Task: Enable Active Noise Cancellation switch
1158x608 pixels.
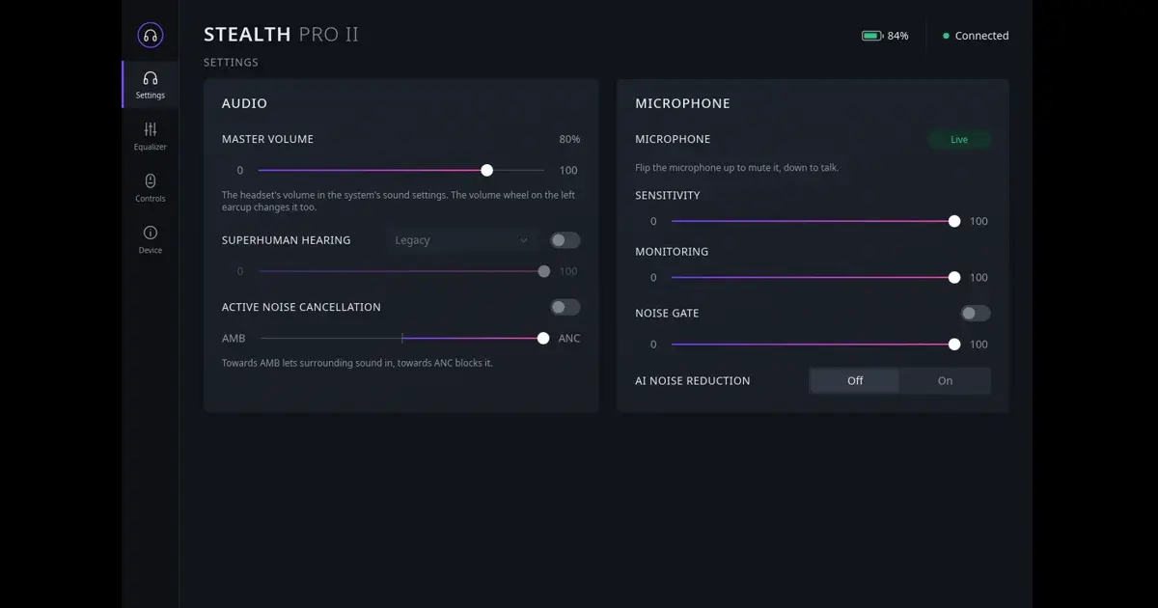Action: [x=565, y=307]
